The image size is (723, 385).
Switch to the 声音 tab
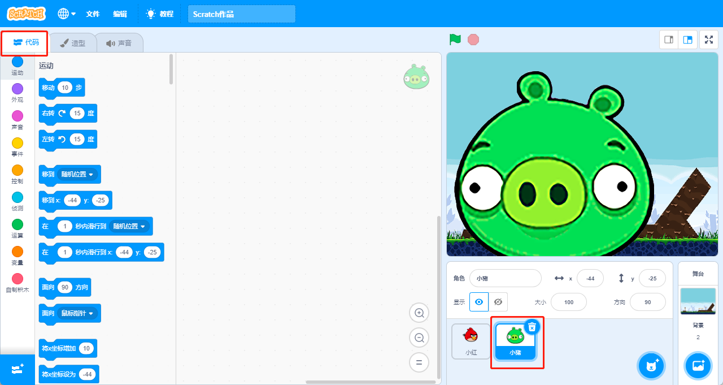tap(119, 43)
